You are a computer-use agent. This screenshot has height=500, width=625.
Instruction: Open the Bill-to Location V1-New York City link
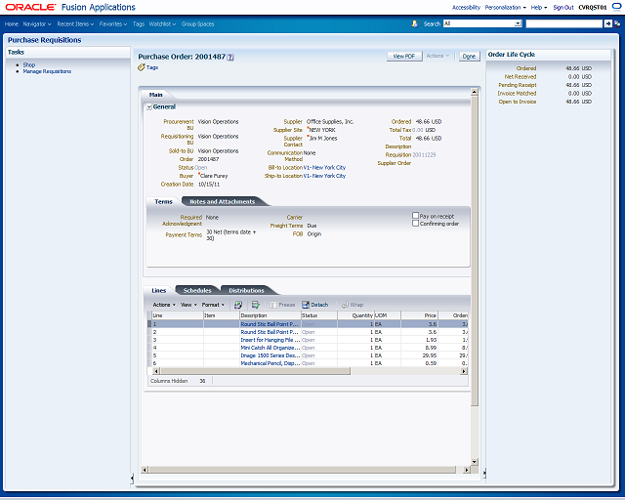324,167
